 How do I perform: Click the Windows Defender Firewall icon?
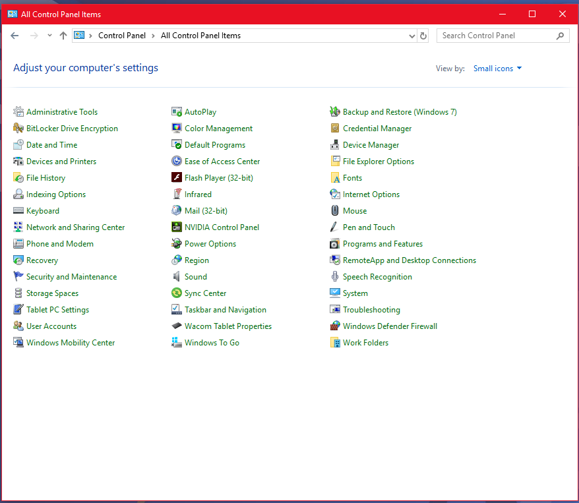[x=334, y=326]
